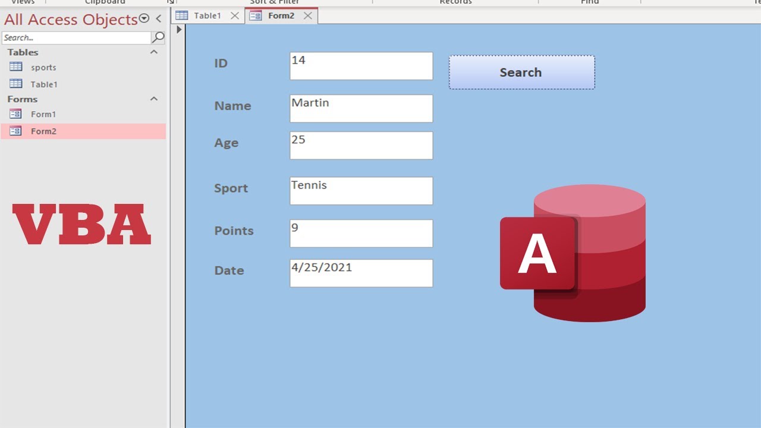Click the Age field showing 25
Viewport: 761px width, 428px height.
pyautogui.click(x=361, y=145)
